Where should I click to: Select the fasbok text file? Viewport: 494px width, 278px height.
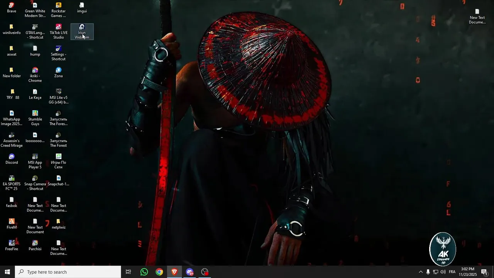(x=12, y=203)
